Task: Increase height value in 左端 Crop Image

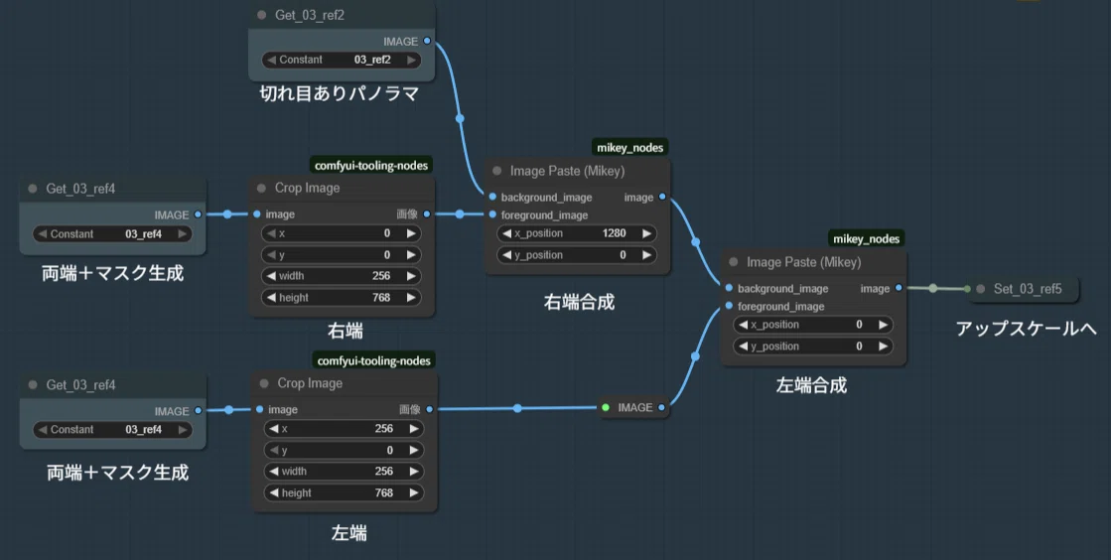Action: pos(414,492)
